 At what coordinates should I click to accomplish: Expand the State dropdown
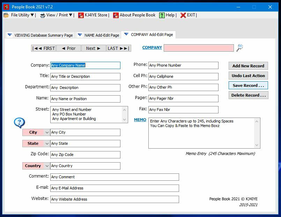(x=47, y=144)
